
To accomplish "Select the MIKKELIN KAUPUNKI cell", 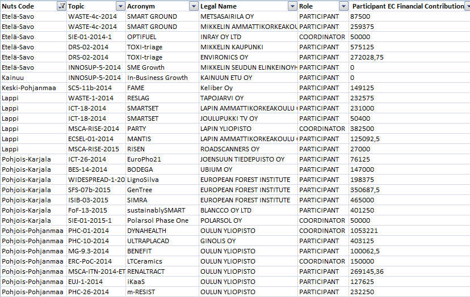I will [x=248, y=47].
